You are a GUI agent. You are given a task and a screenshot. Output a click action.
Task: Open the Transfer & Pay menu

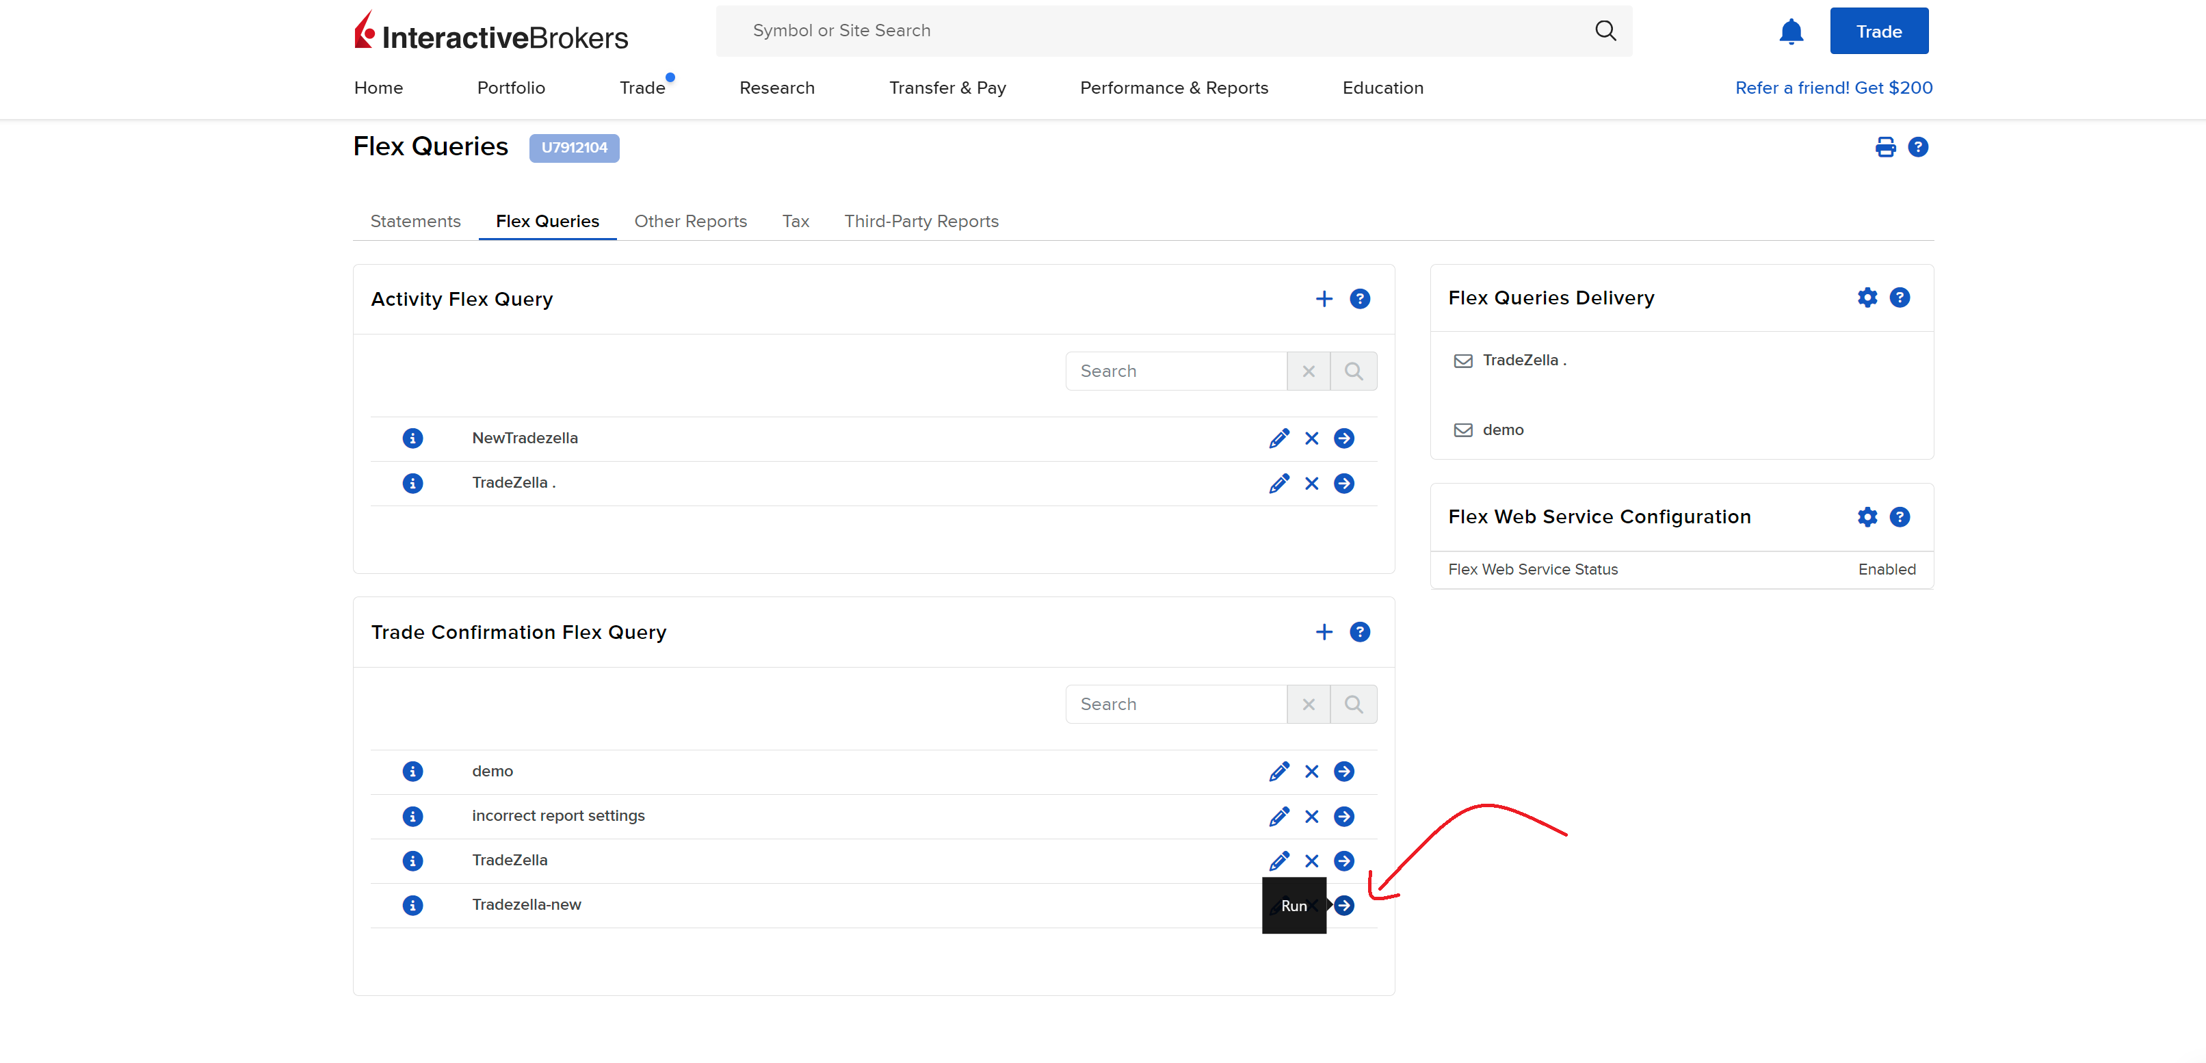click(x=947, y=88)
